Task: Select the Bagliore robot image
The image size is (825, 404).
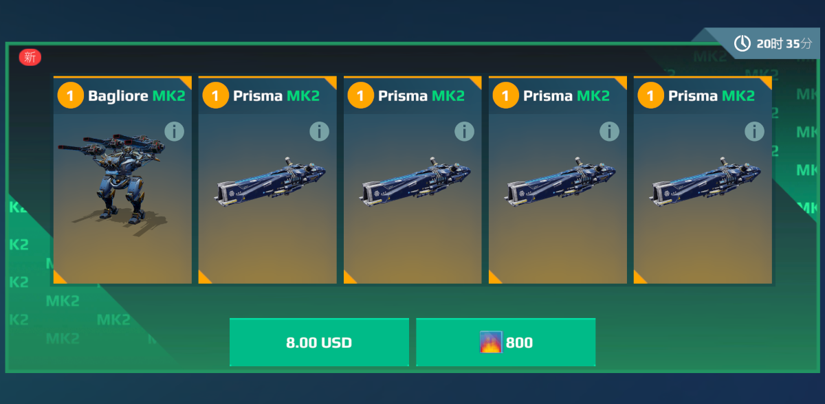Action: 113,180
